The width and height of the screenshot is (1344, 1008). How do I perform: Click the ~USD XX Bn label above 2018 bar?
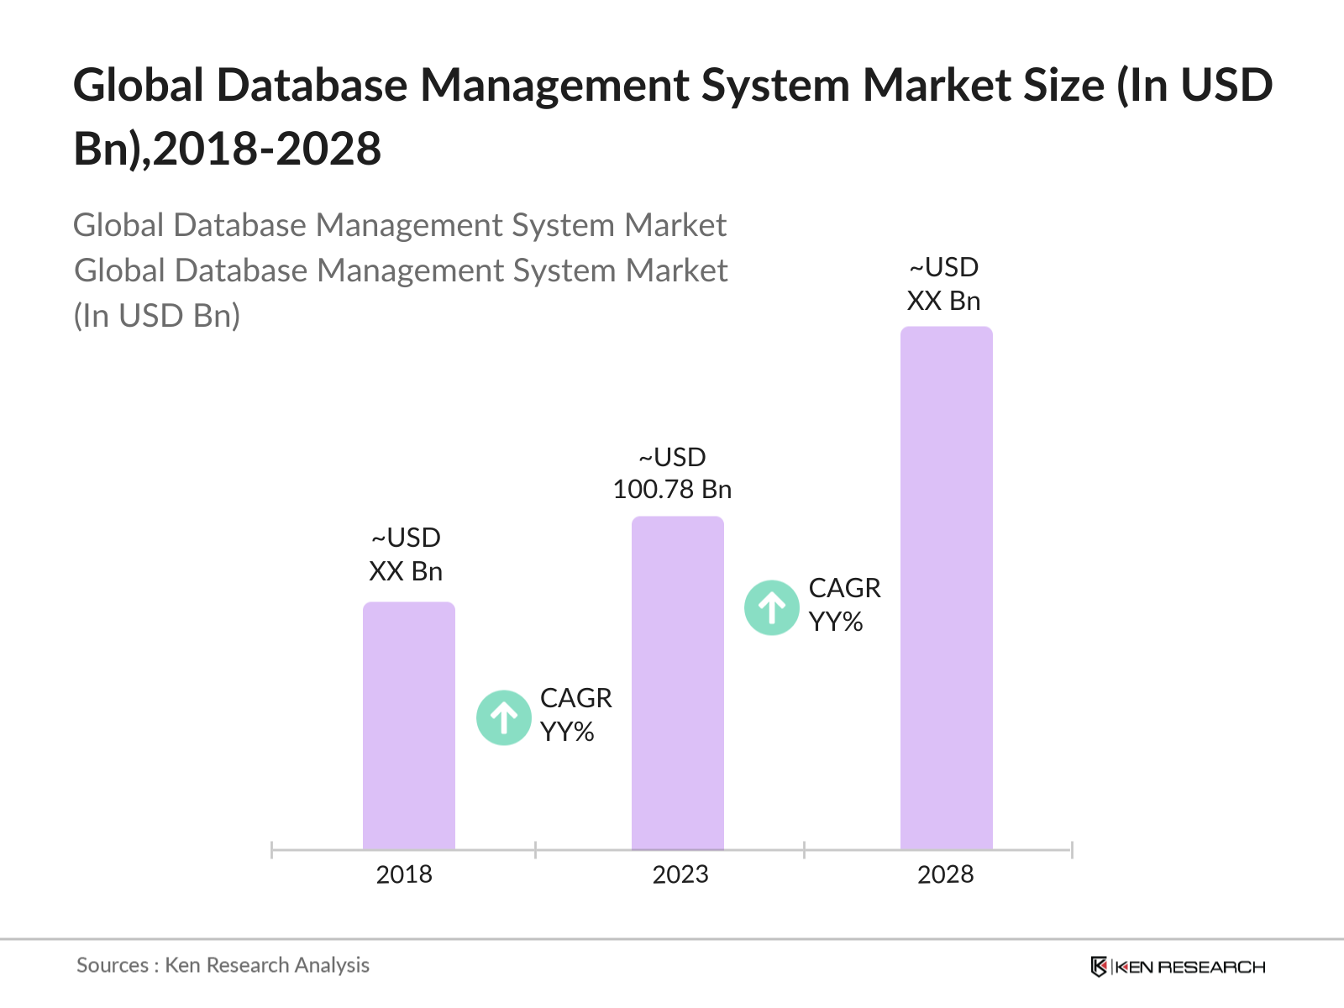click(x=406, y=554)
